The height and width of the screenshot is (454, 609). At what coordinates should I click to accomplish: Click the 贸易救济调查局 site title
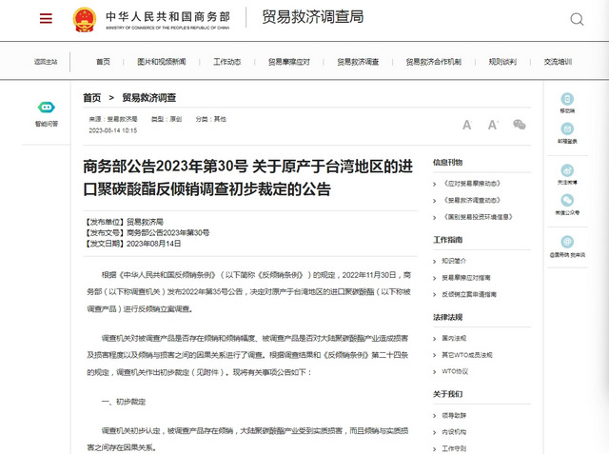coord(313,17)
